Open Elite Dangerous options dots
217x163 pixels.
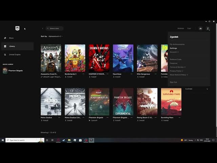(x=156, y=74)
